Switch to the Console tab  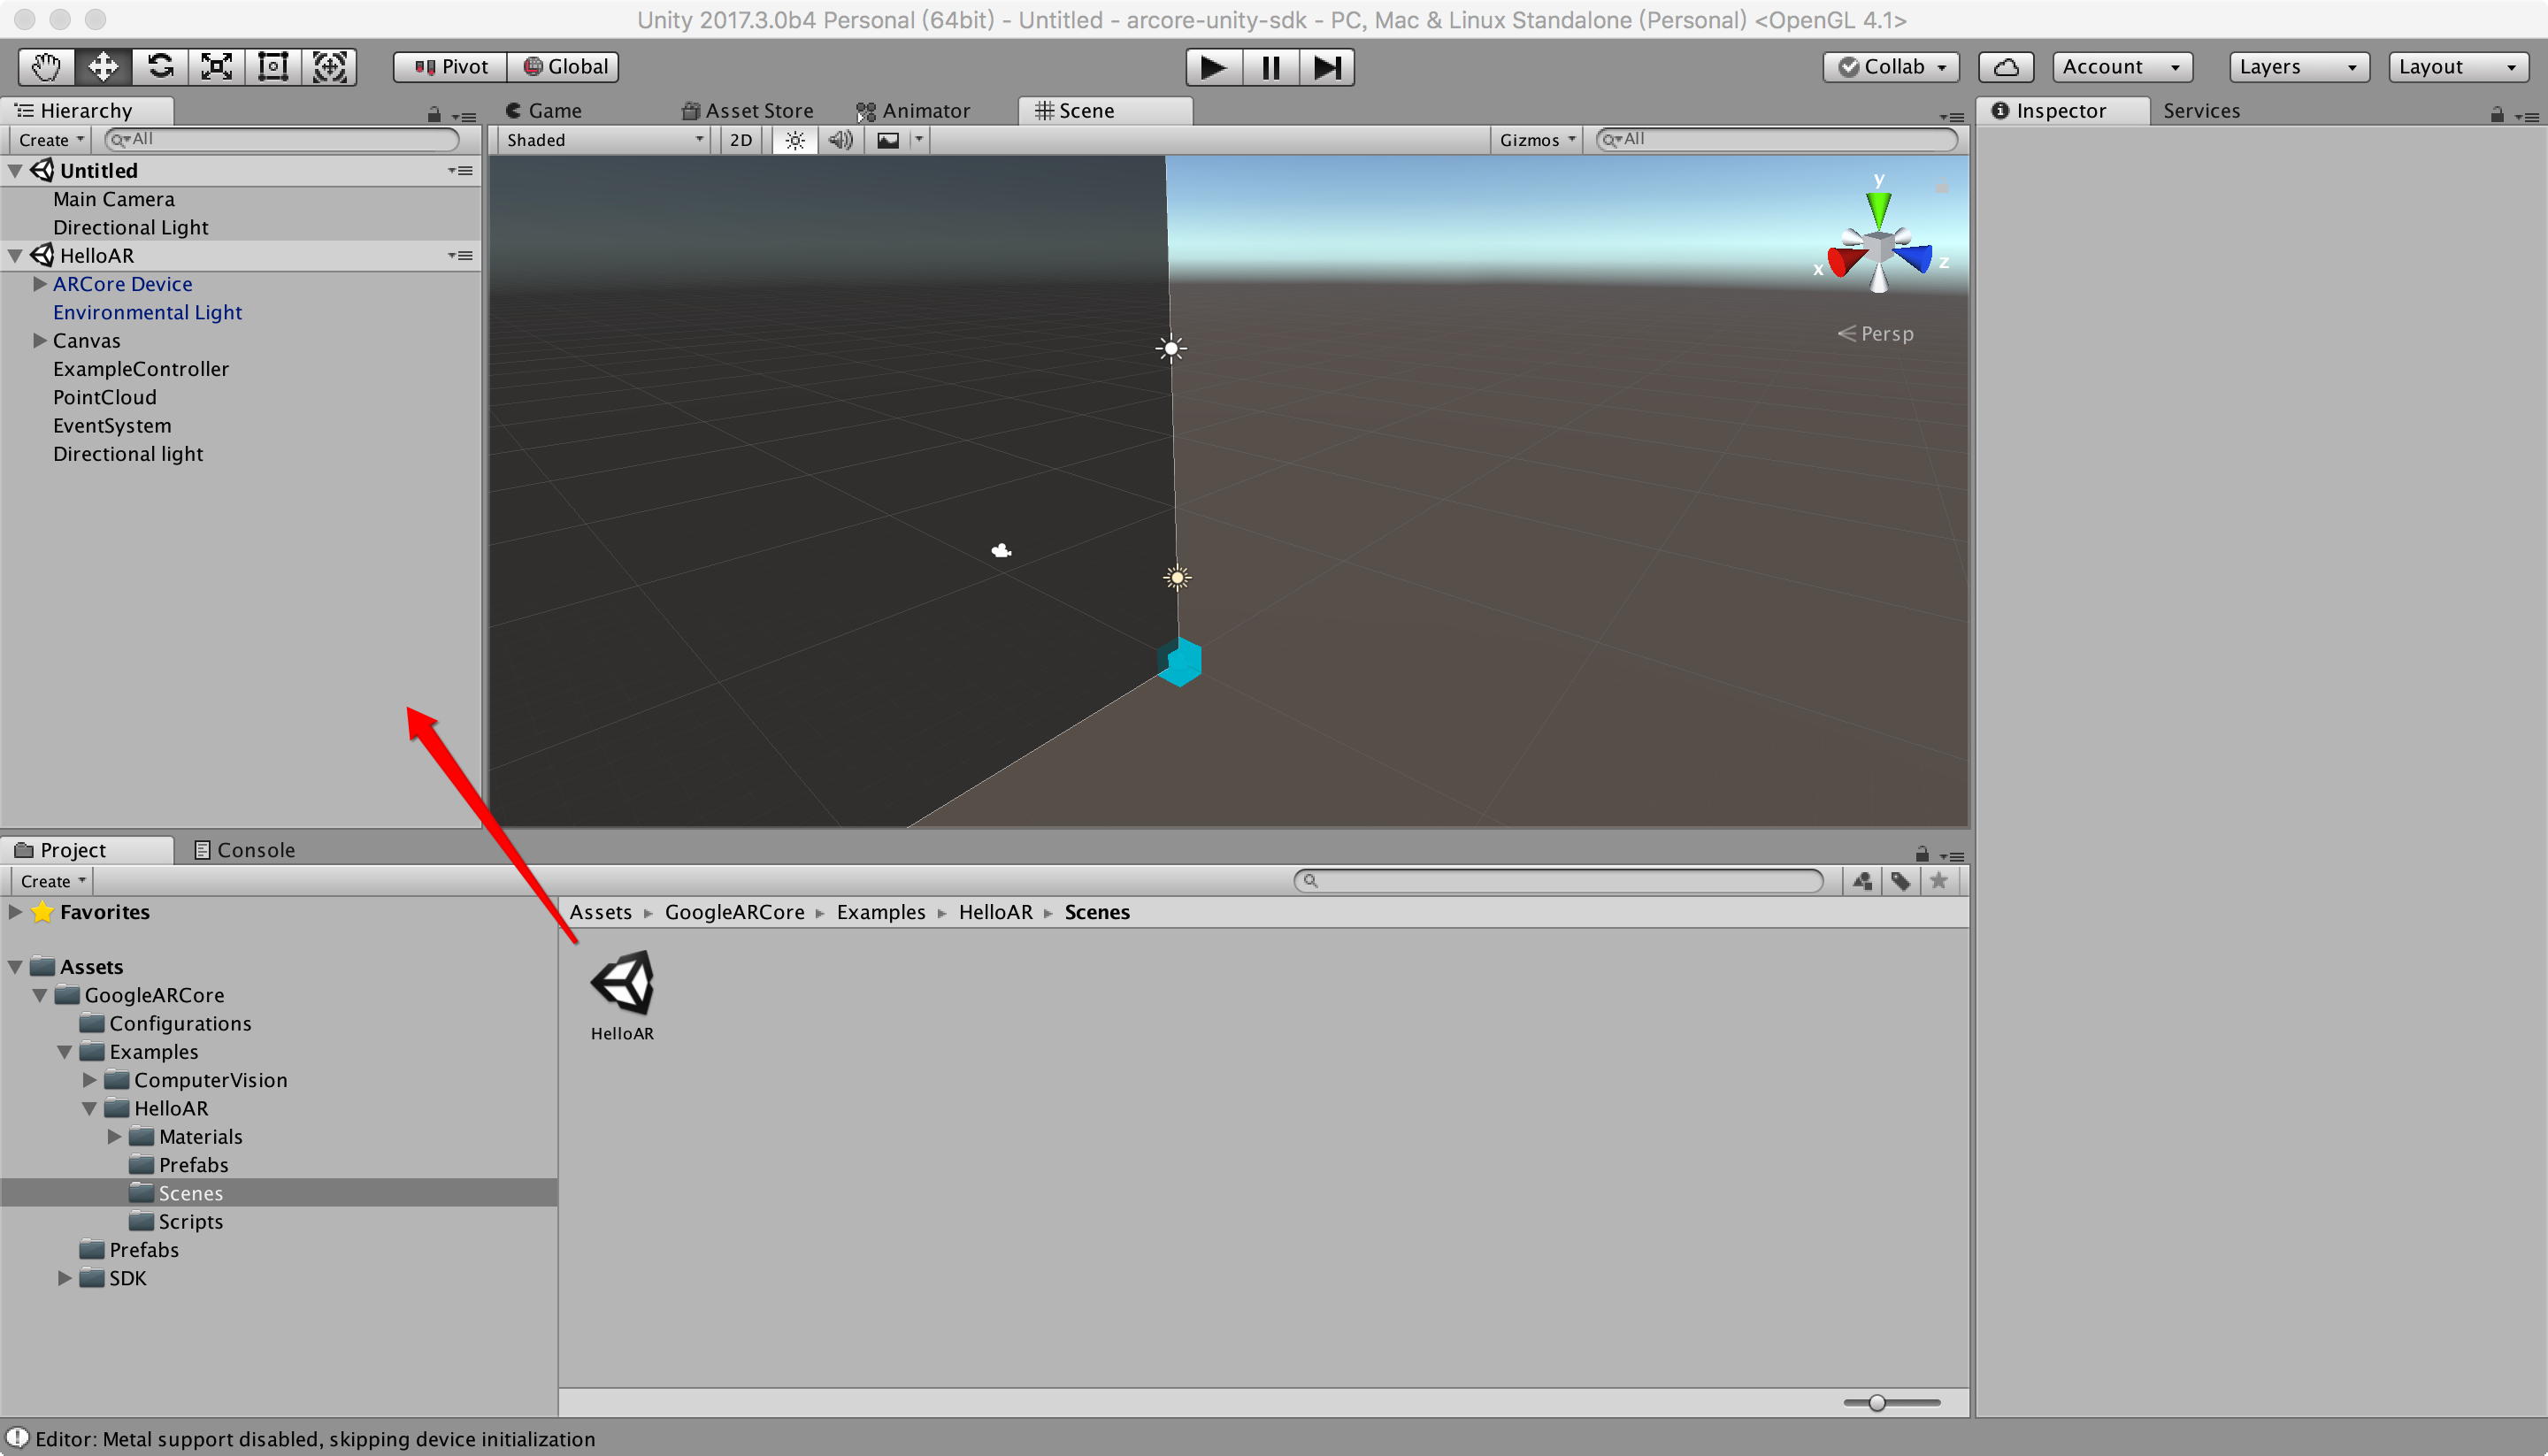click(243, 849)
